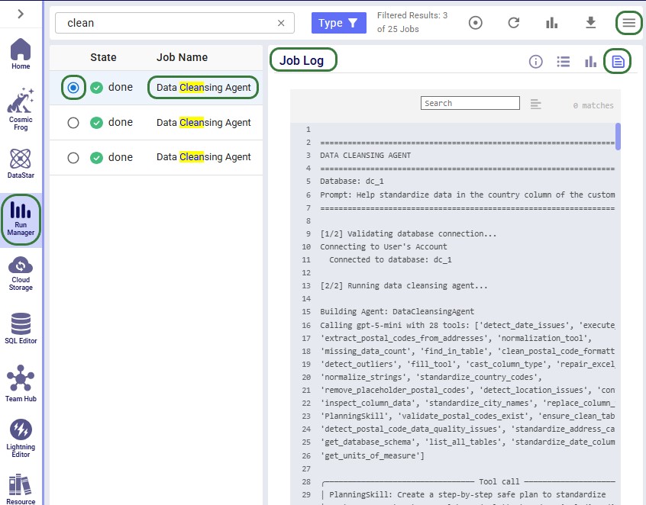The image size is (646, 505).
Task: Click the green done status icon in first row
Action: pyautogui.click(x=96, y=88)
